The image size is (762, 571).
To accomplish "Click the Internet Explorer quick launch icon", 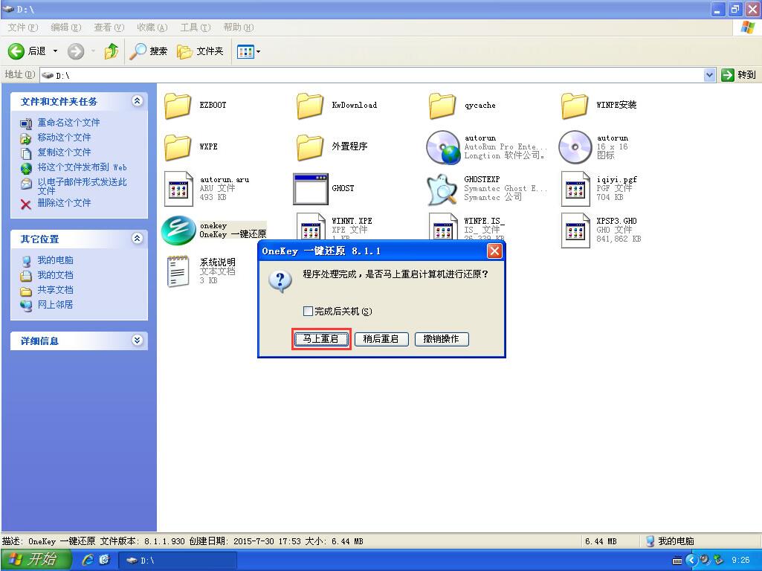I will pyautogui.click(x=88, y=560).
